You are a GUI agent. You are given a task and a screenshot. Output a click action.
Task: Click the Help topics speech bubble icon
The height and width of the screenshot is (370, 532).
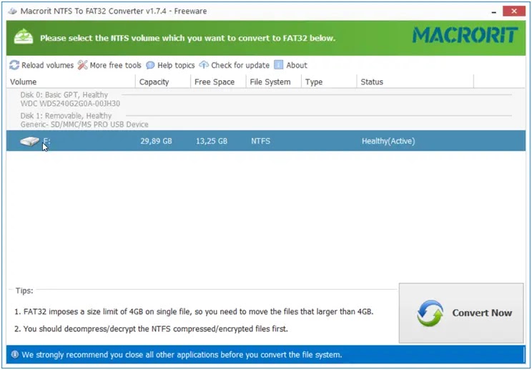(150, 65)
